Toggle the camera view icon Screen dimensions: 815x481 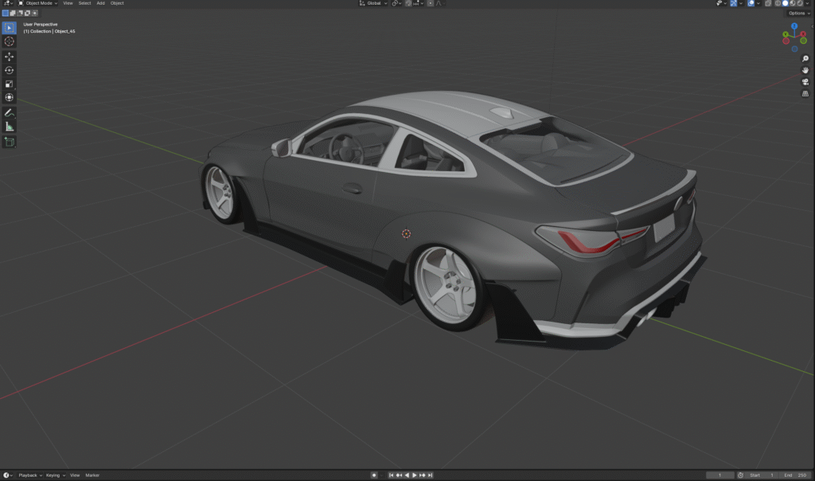click(805, 82)
